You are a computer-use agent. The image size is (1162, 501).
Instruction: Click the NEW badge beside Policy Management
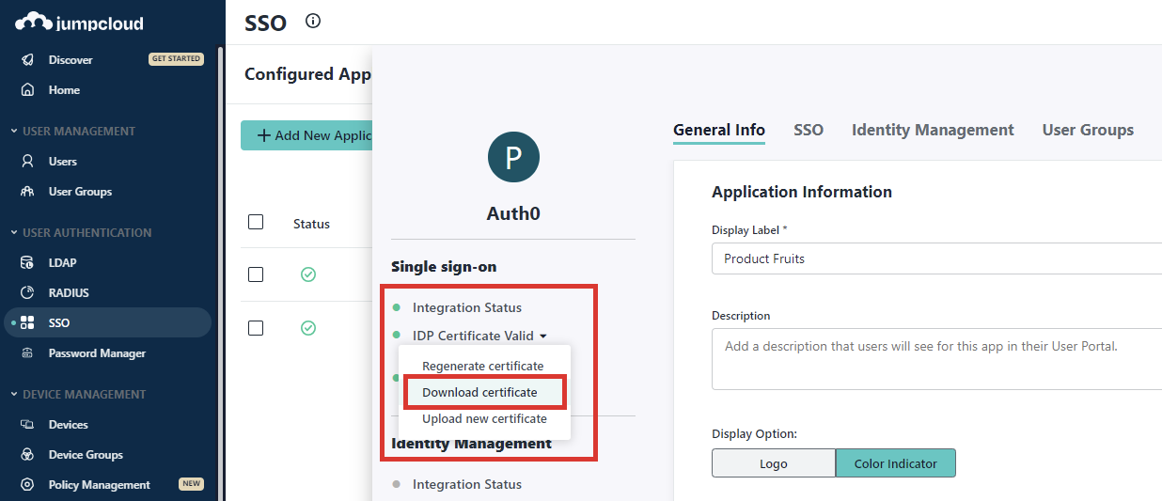191,484
